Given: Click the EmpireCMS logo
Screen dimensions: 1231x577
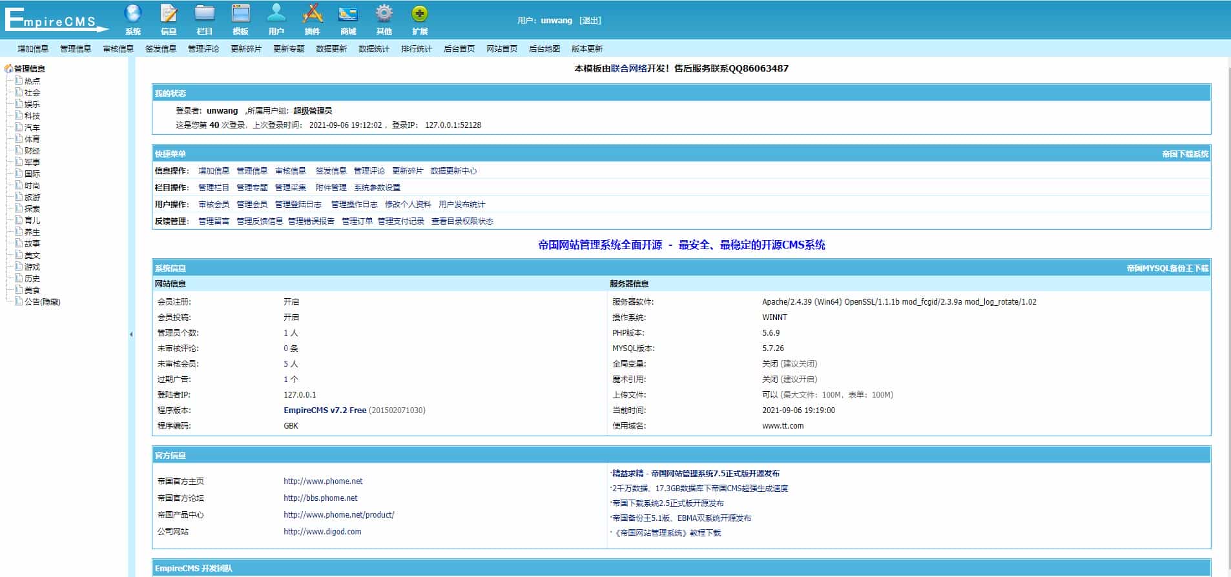Looking at the screenshot, I should point(57,19).
